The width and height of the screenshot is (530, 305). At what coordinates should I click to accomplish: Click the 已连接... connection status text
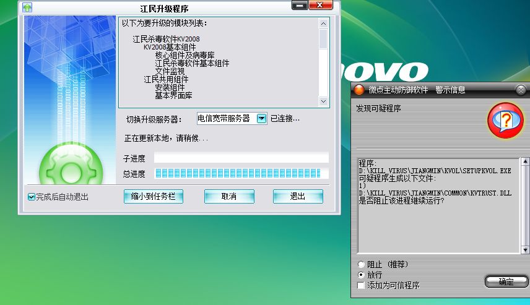point(285,119)
